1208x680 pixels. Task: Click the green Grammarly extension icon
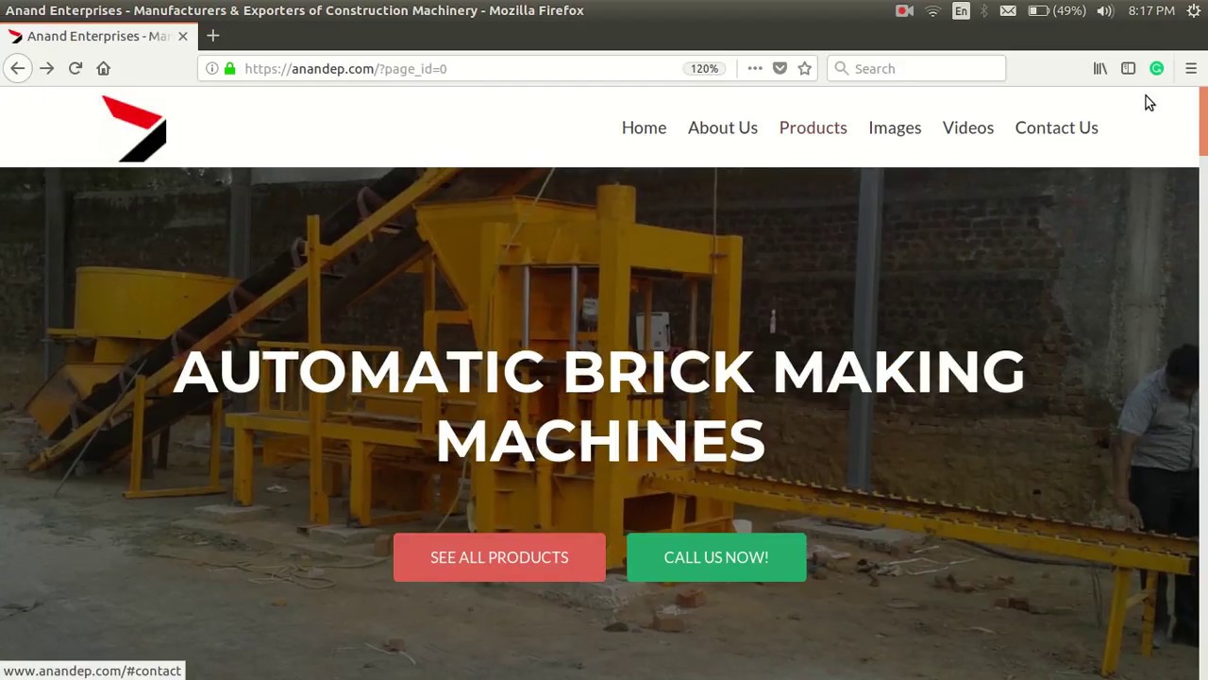1156,68
